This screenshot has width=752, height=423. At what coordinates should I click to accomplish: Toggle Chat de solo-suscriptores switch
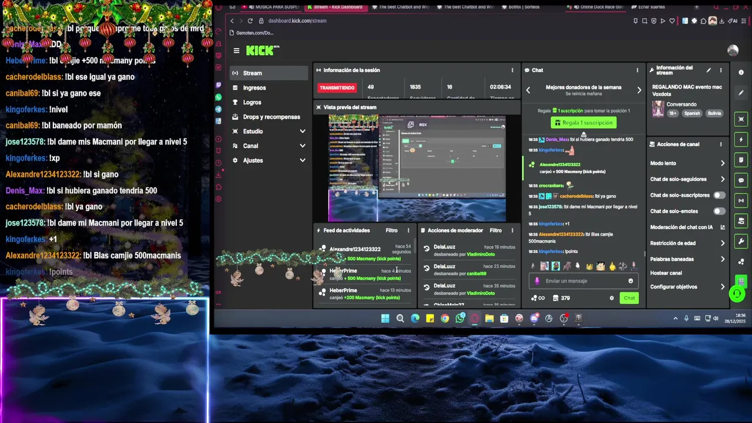pos(719,195)
